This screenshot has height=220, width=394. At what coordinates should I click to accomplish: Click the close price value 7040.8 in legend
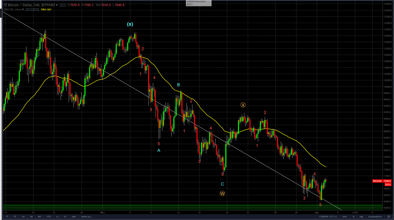tap(119, 5)
